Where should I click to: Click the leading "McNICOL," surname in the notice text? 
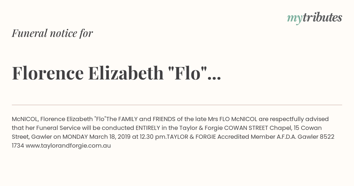tap(25, 119)
